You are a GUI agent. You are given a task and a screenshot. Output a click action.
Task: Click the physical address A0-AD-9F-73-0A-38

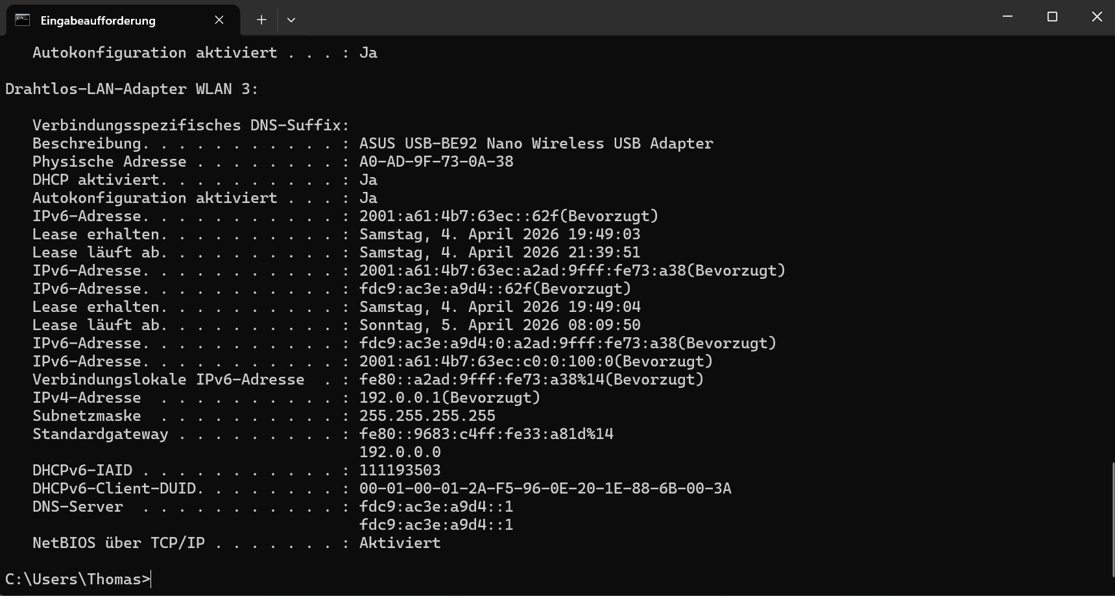coord(436,161)
